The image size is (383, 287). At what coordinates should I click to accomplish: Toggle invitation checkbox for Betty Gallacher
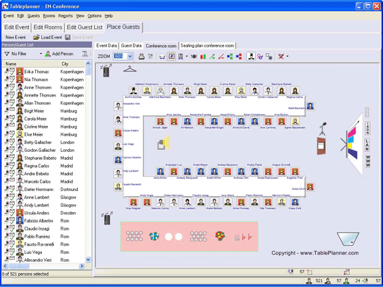coord(12,142)
